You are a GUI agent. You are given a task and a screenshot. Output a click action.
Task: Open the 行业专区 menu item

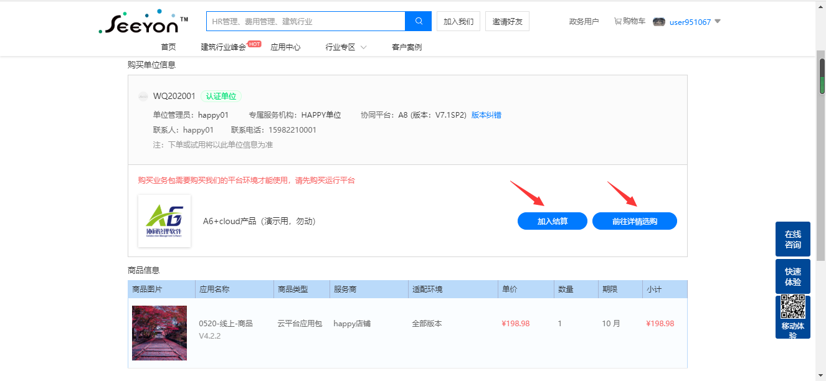click(340, 47)
